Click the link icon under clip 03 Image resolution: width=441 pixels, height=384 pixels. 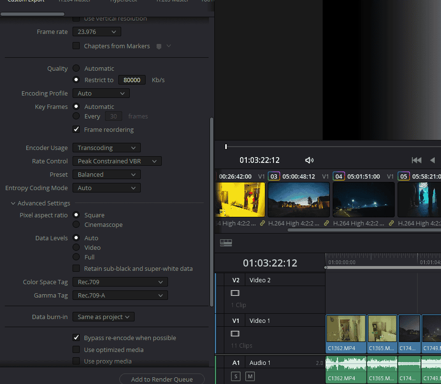pyautogui.click(x=326, y=223)
